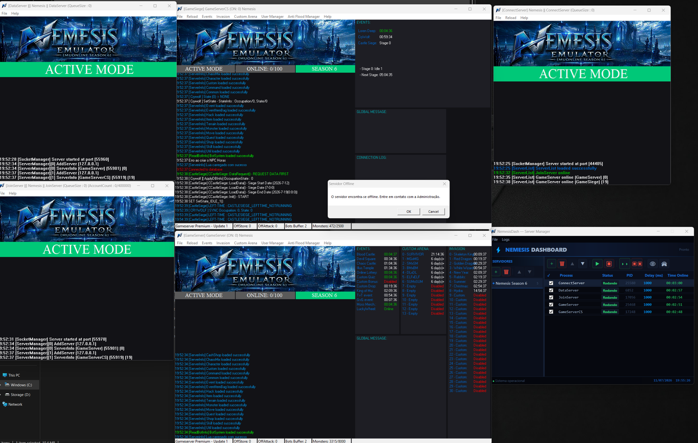This screenshot has height=443, width=698.
Task: Click the Sistema operacional status text
Action: [x=510, y=381]
